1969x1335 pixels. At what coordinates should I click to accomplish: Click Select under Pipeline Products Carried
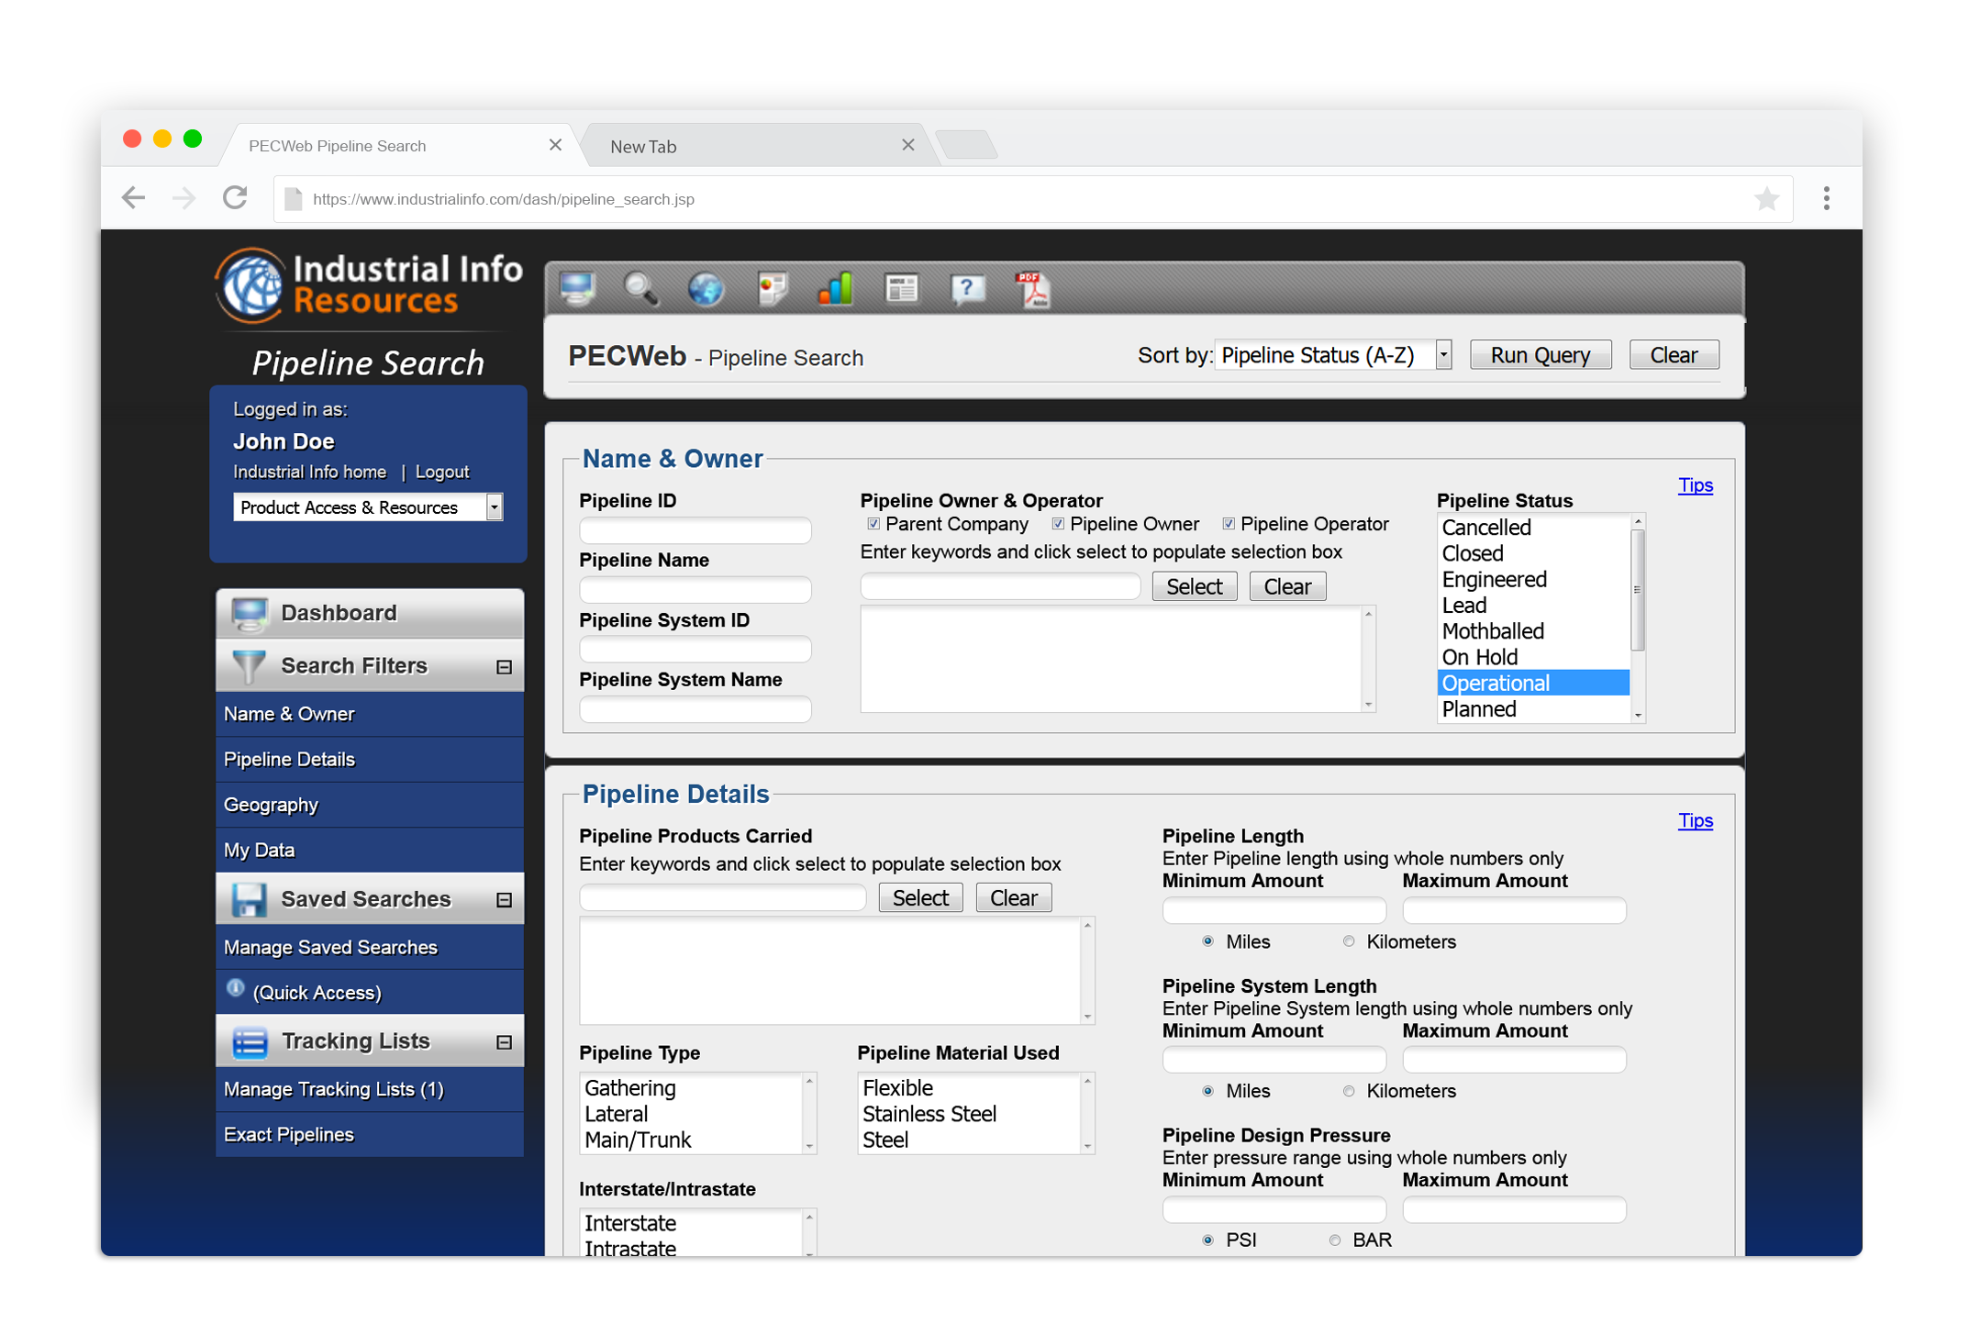(x=920, y=898)
